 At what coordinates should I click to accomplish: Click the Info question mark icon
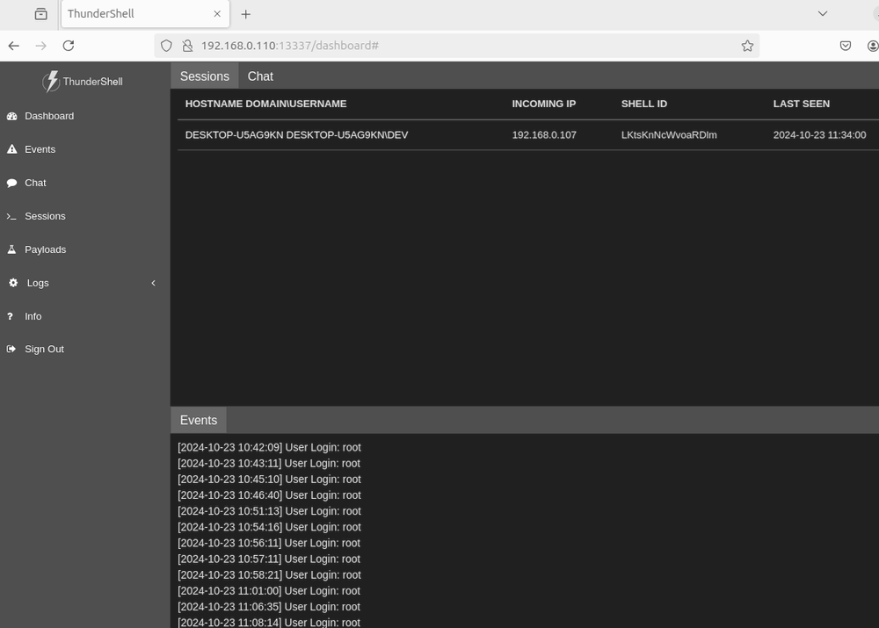pos(10,316)
